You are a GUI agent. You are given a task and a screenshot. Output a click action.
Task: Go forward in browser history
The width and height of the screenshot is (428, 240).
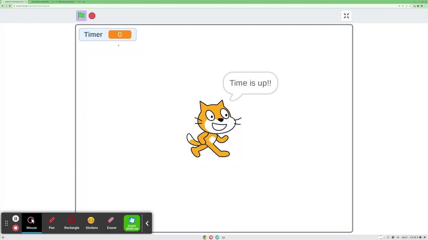point(6,6)
